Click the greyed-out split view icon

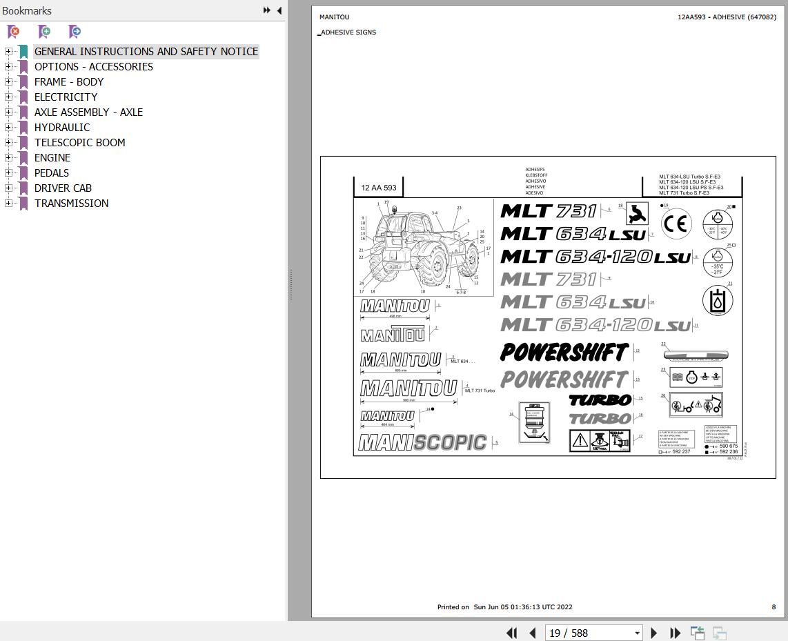click(720, 633)
